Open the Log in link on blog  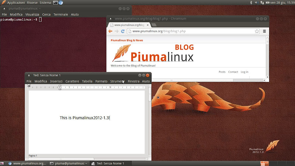click(244, 72)
